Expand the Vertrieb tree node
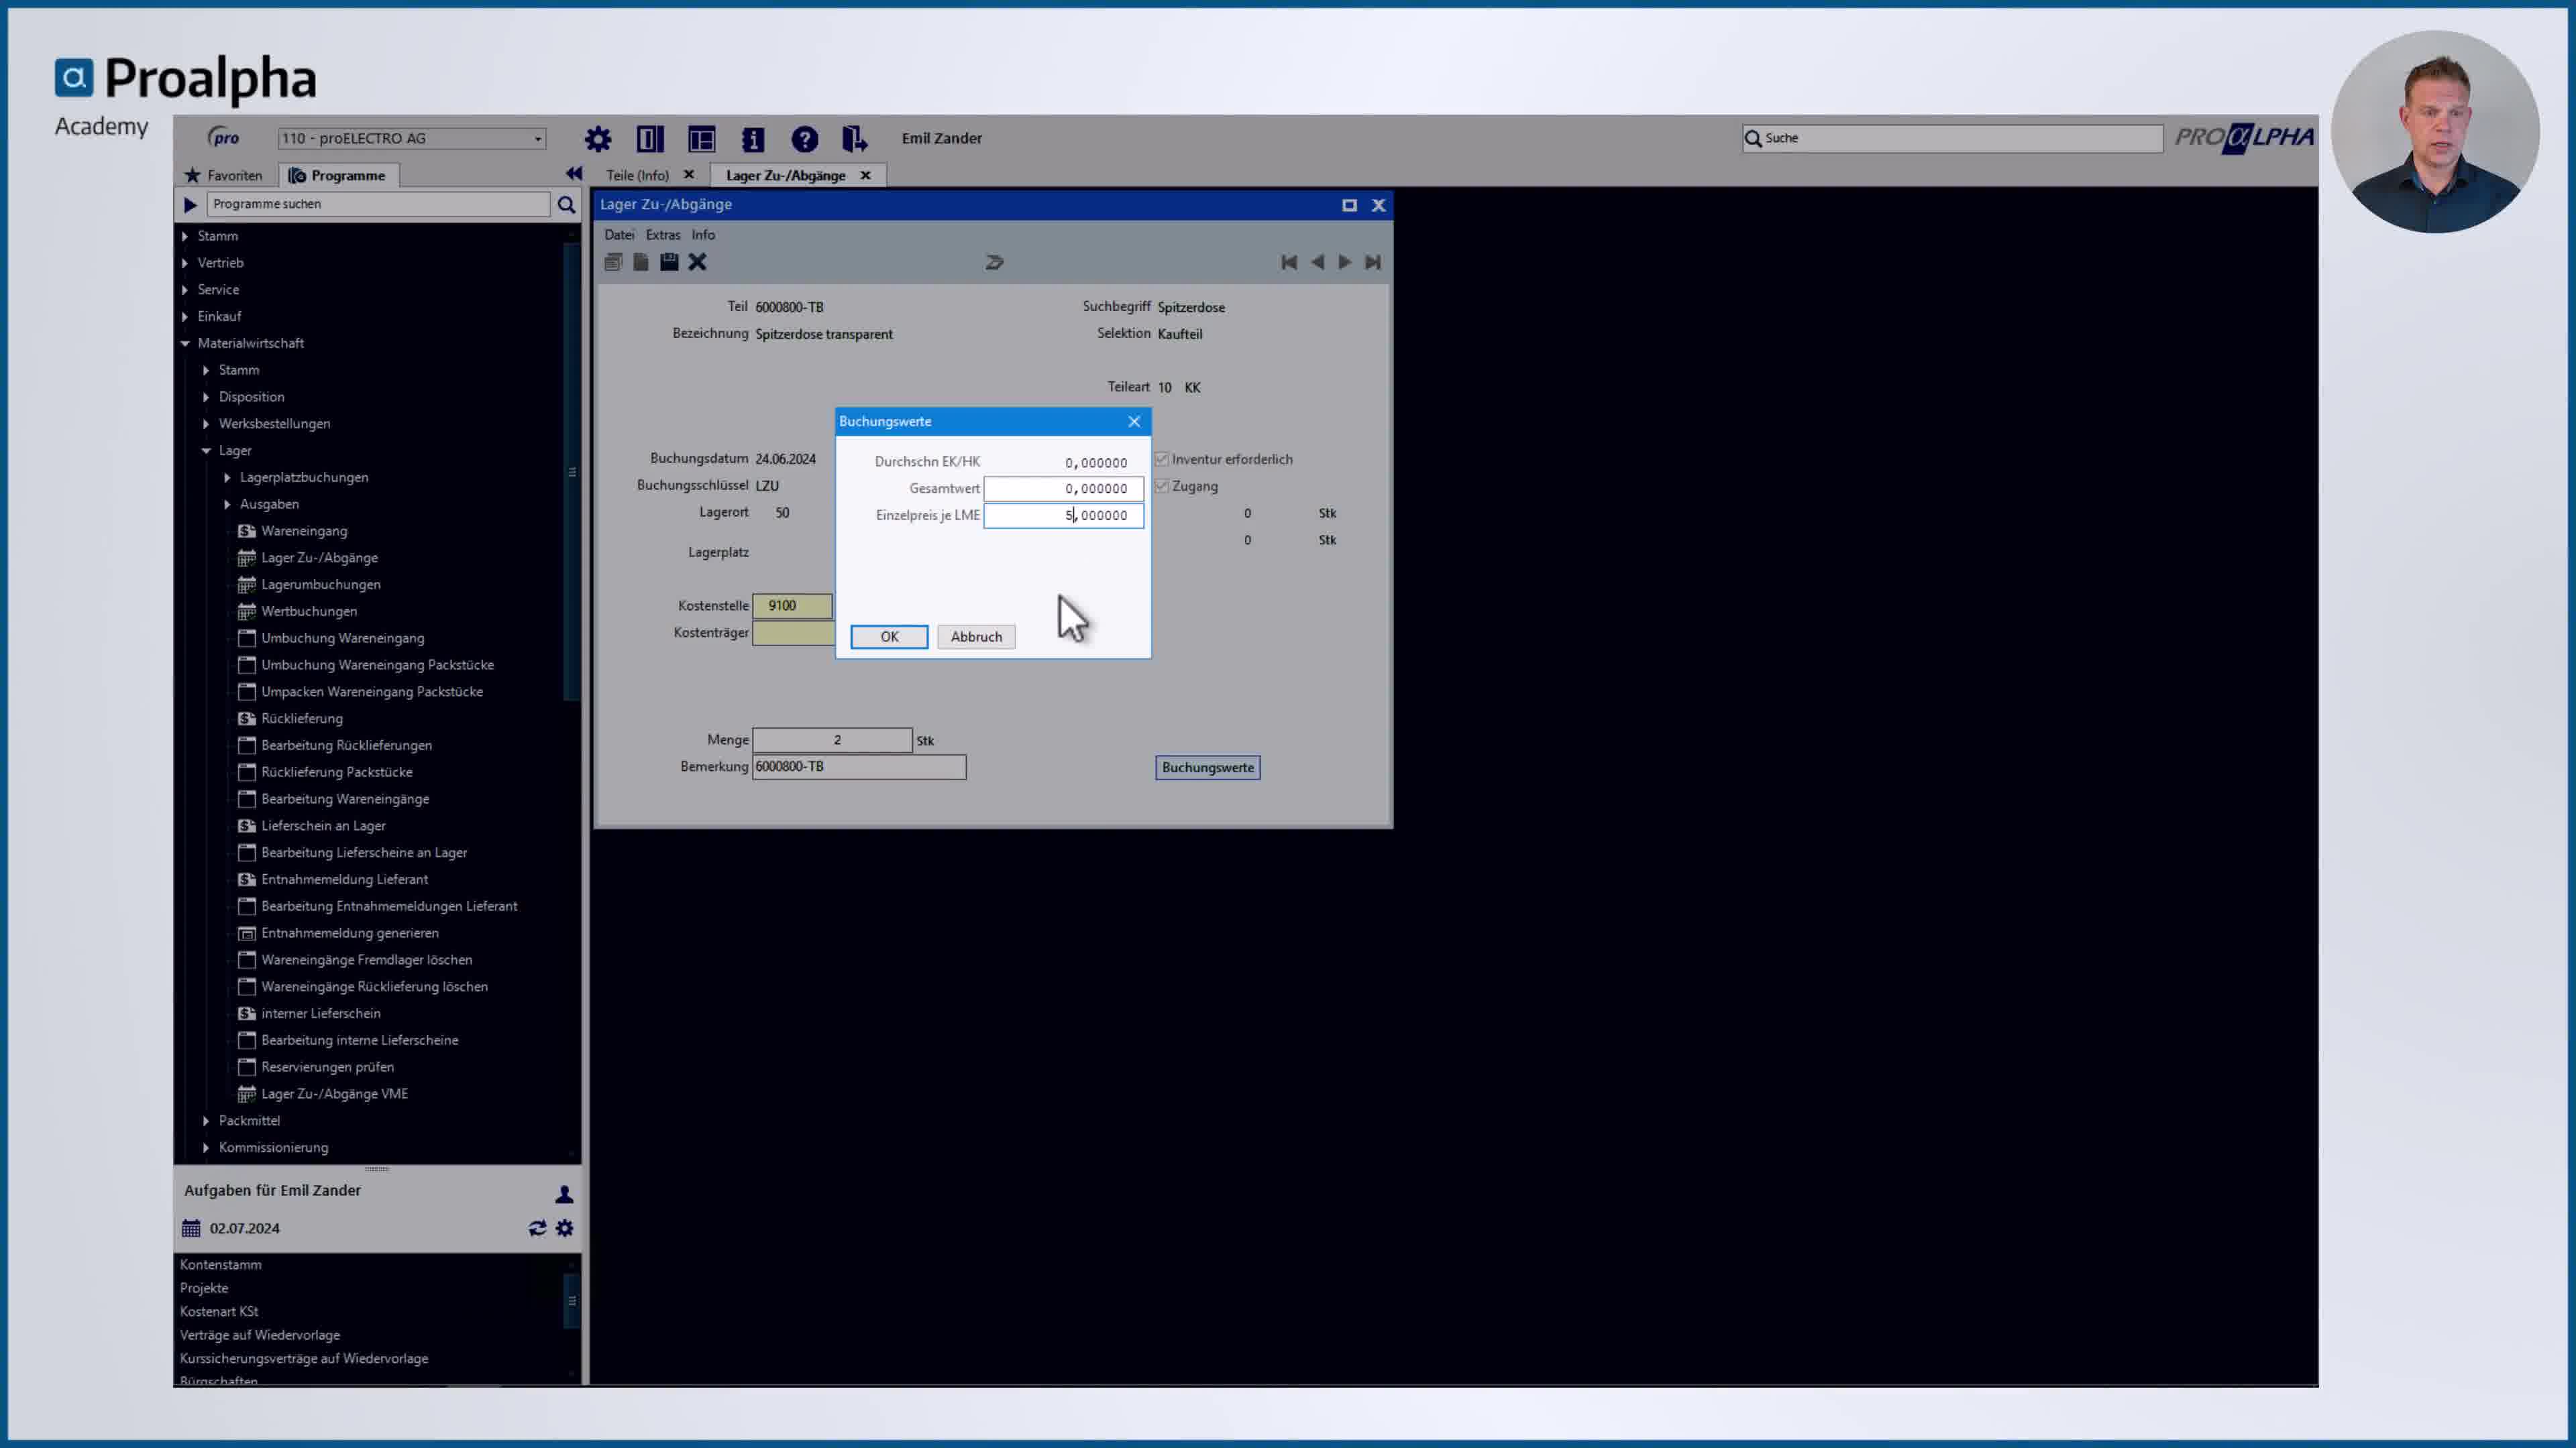 point(185,264)
